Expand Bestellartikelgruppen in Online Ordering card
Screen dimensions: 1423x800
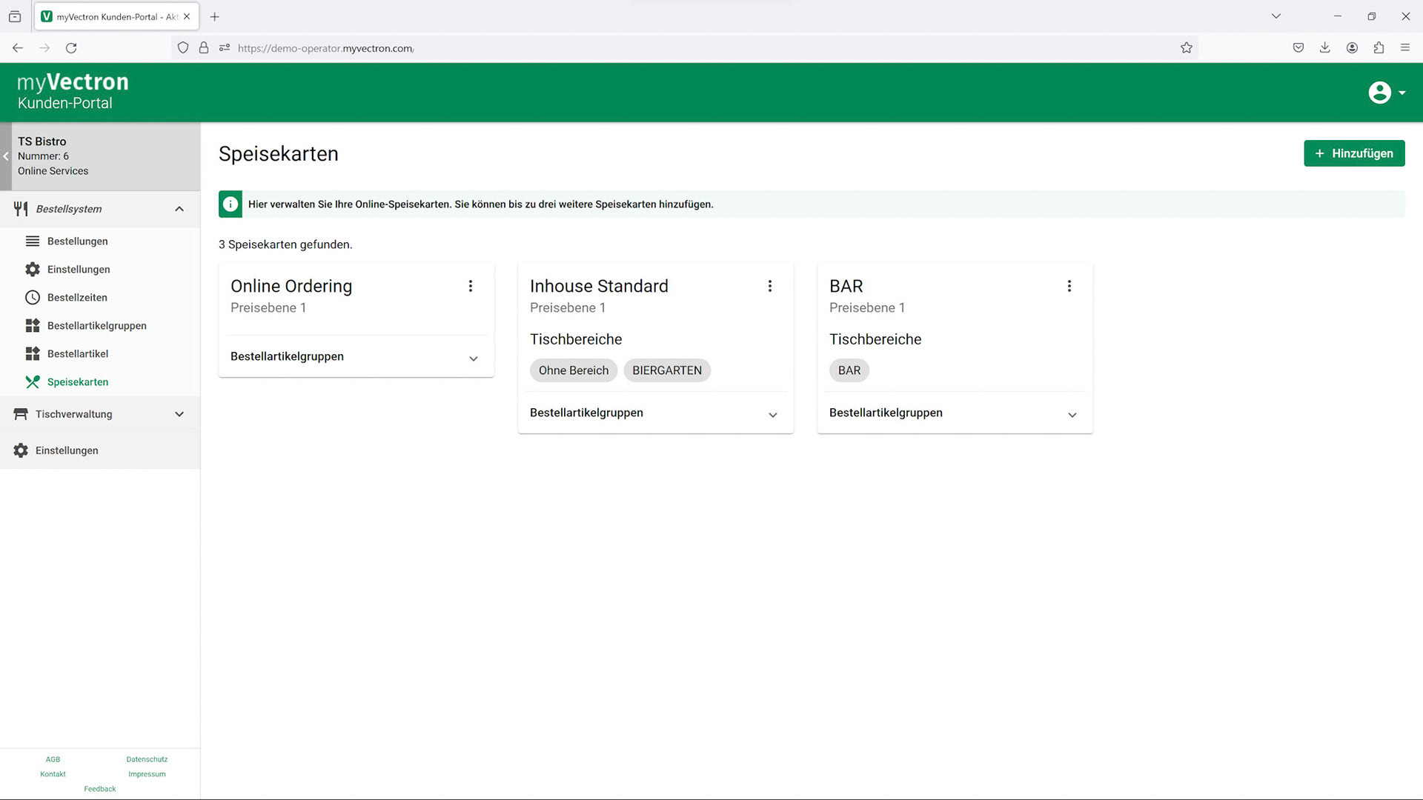(x=473, y=359)
